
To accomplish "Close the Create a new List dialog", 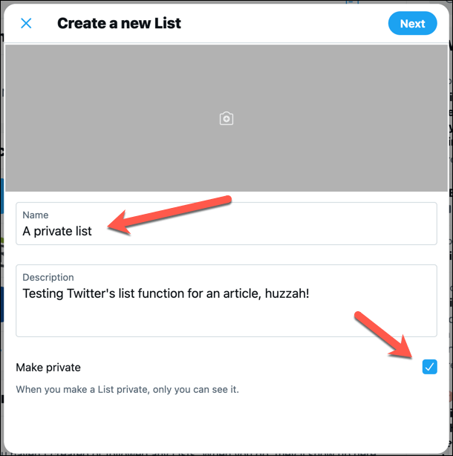I will pos(26,23).
